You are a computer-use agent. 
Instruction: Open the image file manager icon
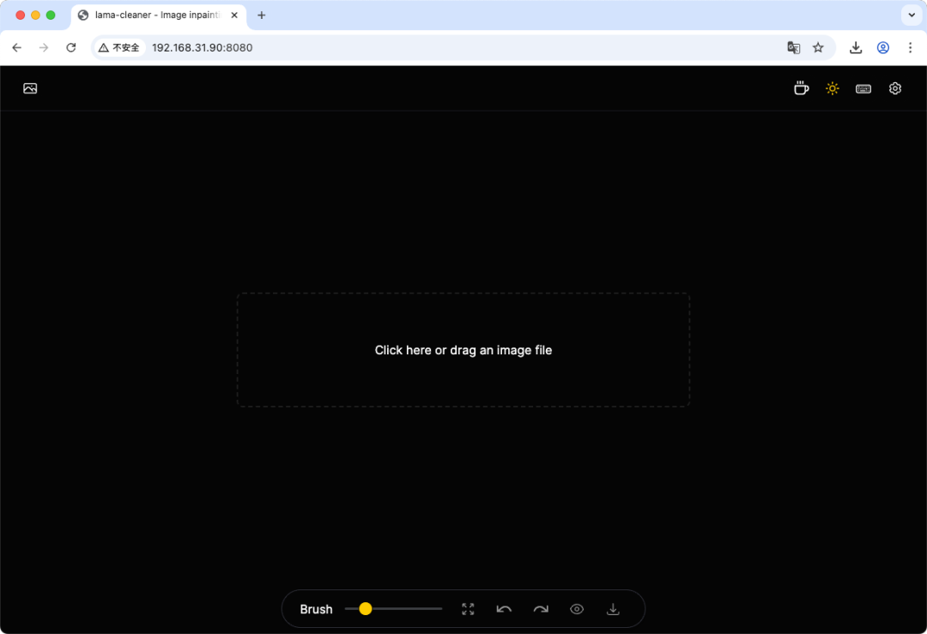click(x=30, y=88)
